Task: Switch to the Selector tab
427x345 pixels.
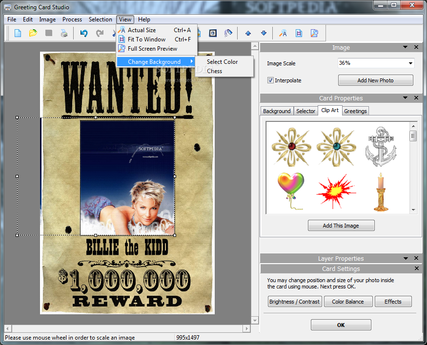Action: click(305, 111)
